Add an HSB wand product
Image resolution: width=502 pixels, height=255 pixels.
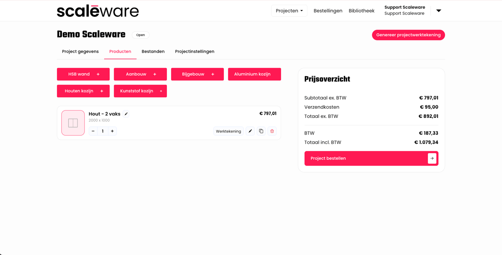(83, 74)
